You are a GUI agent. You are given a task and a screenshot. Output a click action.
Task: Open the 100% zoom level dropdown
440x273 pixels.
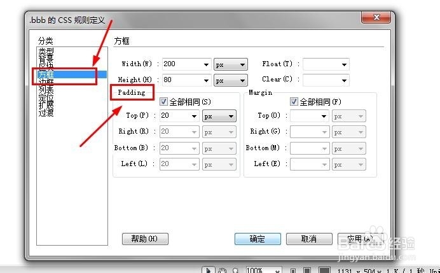(x=264, y=270)
